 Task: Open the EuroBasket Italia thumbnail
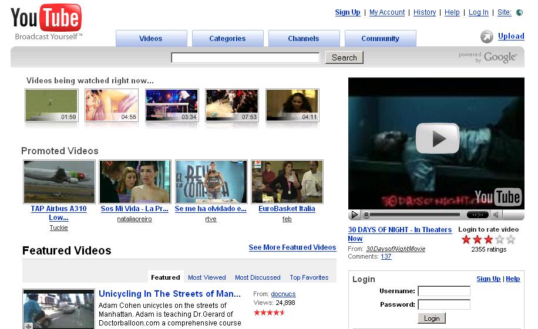287,182
